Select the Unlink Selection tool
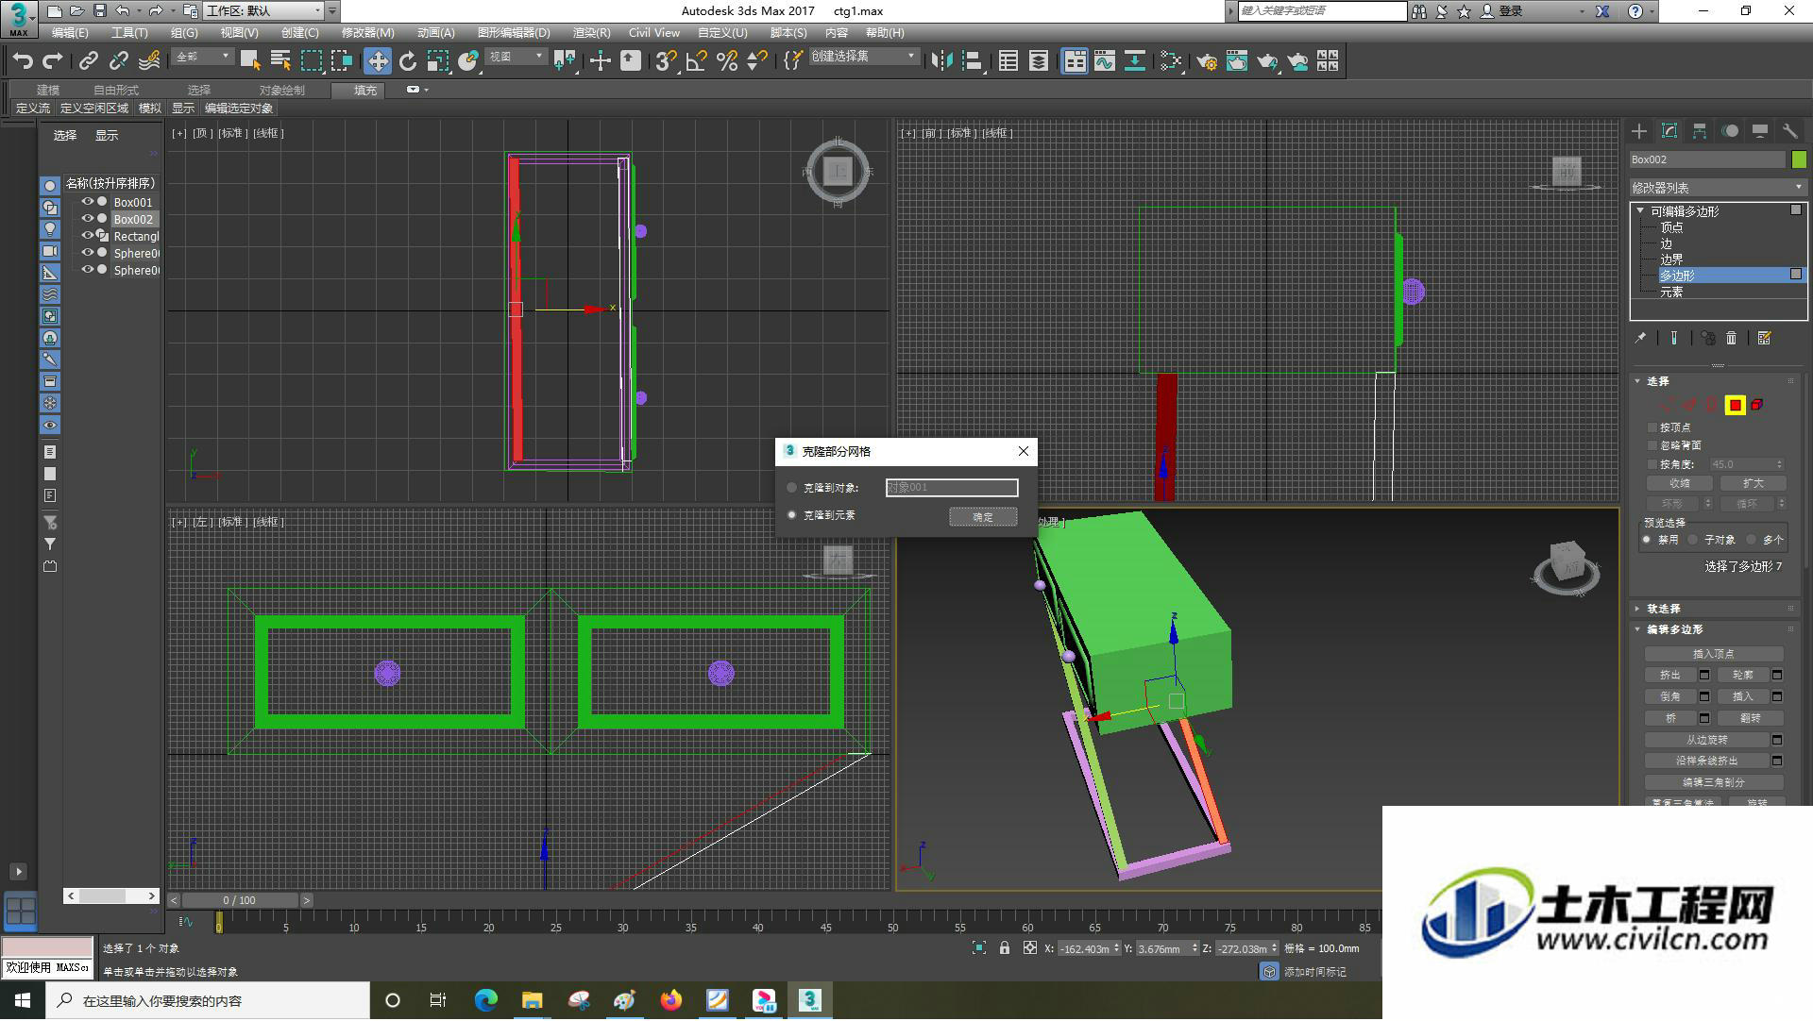 pos(119,61)
